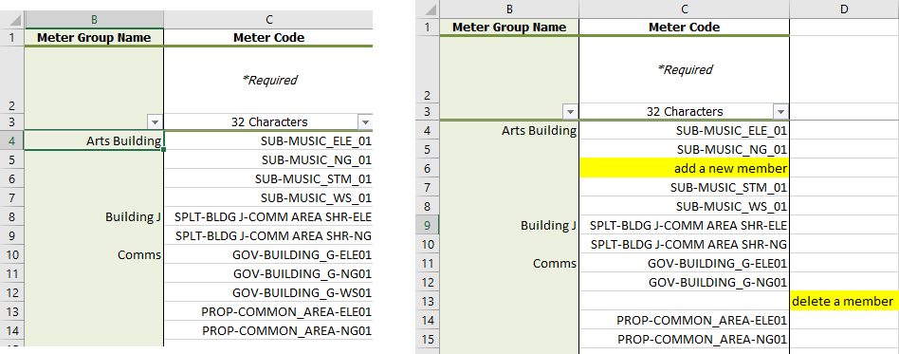Select row 14 header in left spreadsheet
This screenshot has height=354, width=899.
pyautogui.click(x=12, y=331)
